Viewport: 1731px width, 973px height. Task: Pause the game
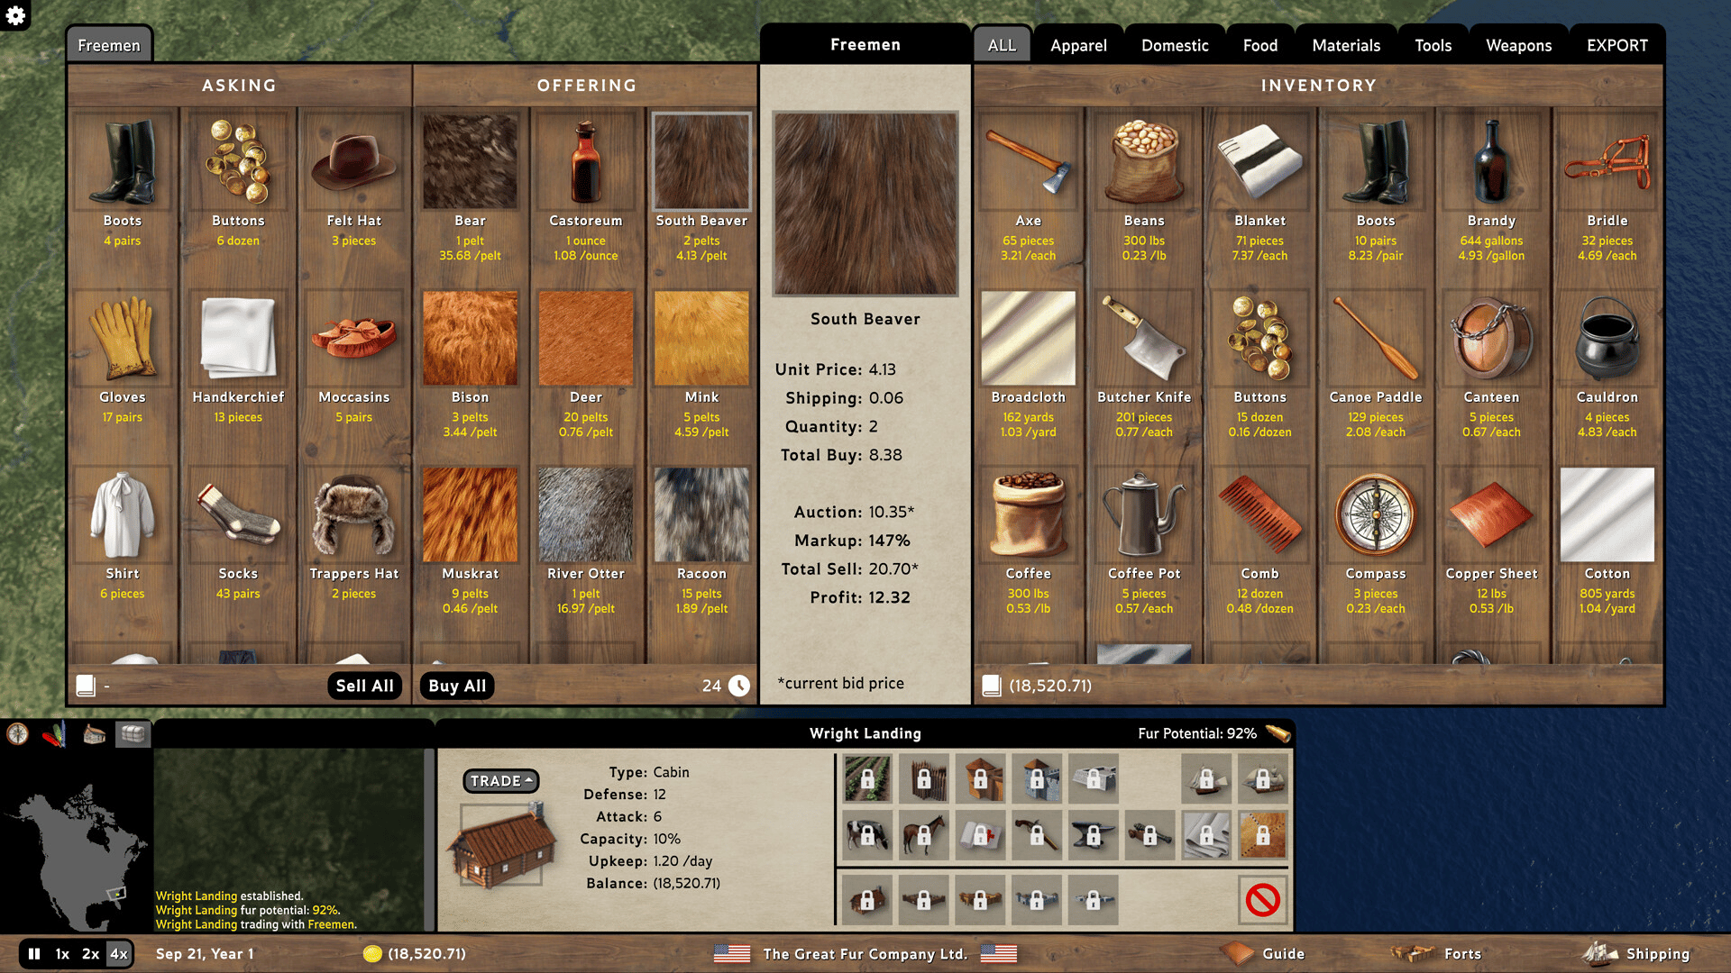[34, 953]
